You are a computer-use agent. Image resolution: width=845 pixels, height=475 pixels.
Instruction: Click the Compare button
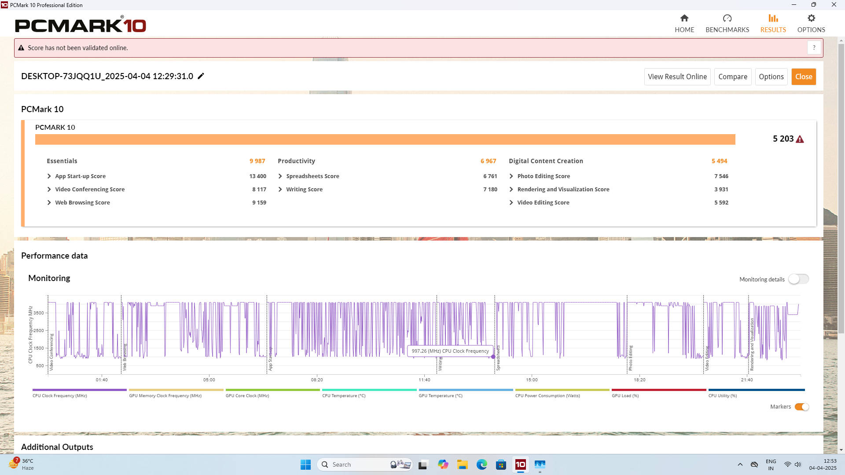coord(732,77)
